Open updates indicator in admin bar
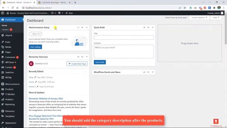 53,13
